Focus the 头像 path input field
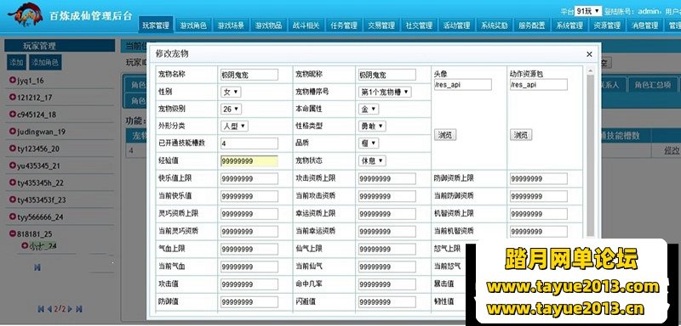The height and width of the screenshot is (326, 681). pyautogui.click(x=463, y=84)
